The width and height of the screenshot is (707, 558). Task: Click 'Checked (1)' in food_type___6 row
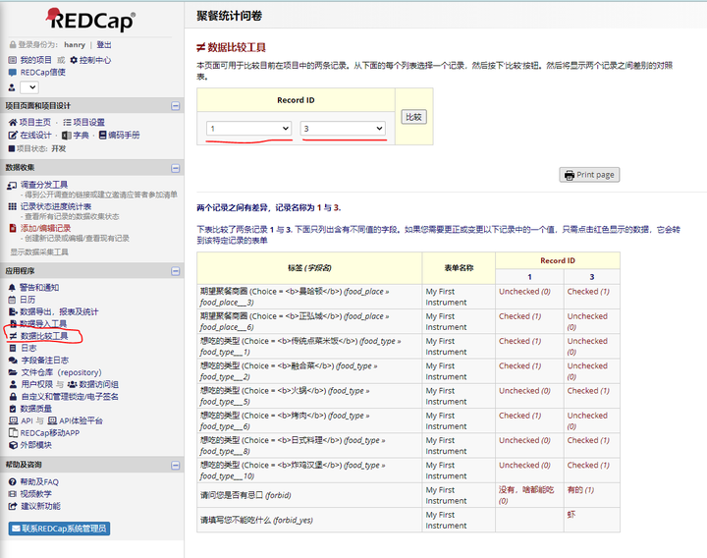(x=519, y=416)
